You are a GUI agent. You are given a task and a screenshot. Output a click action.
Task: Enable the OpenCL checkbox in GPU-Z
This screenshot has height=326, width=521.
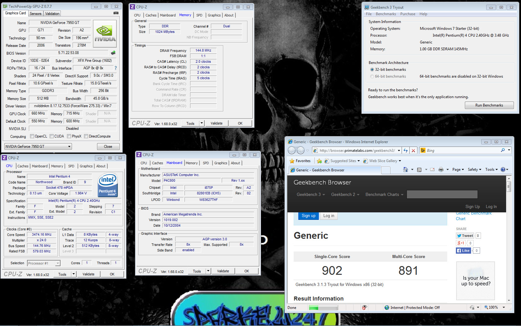32,136
